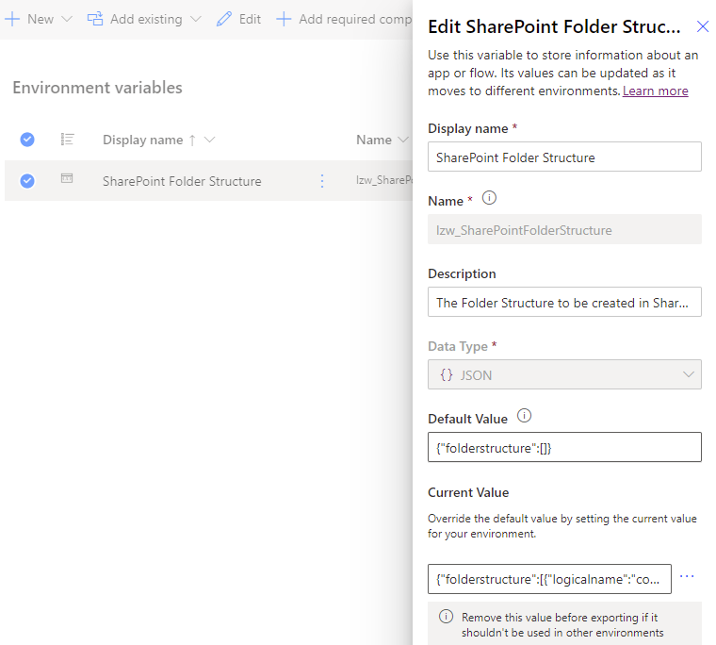Viewport: 716px width, 645px height.
Task: Click the Edit pencil icon
Action: [x=223, y=19]
